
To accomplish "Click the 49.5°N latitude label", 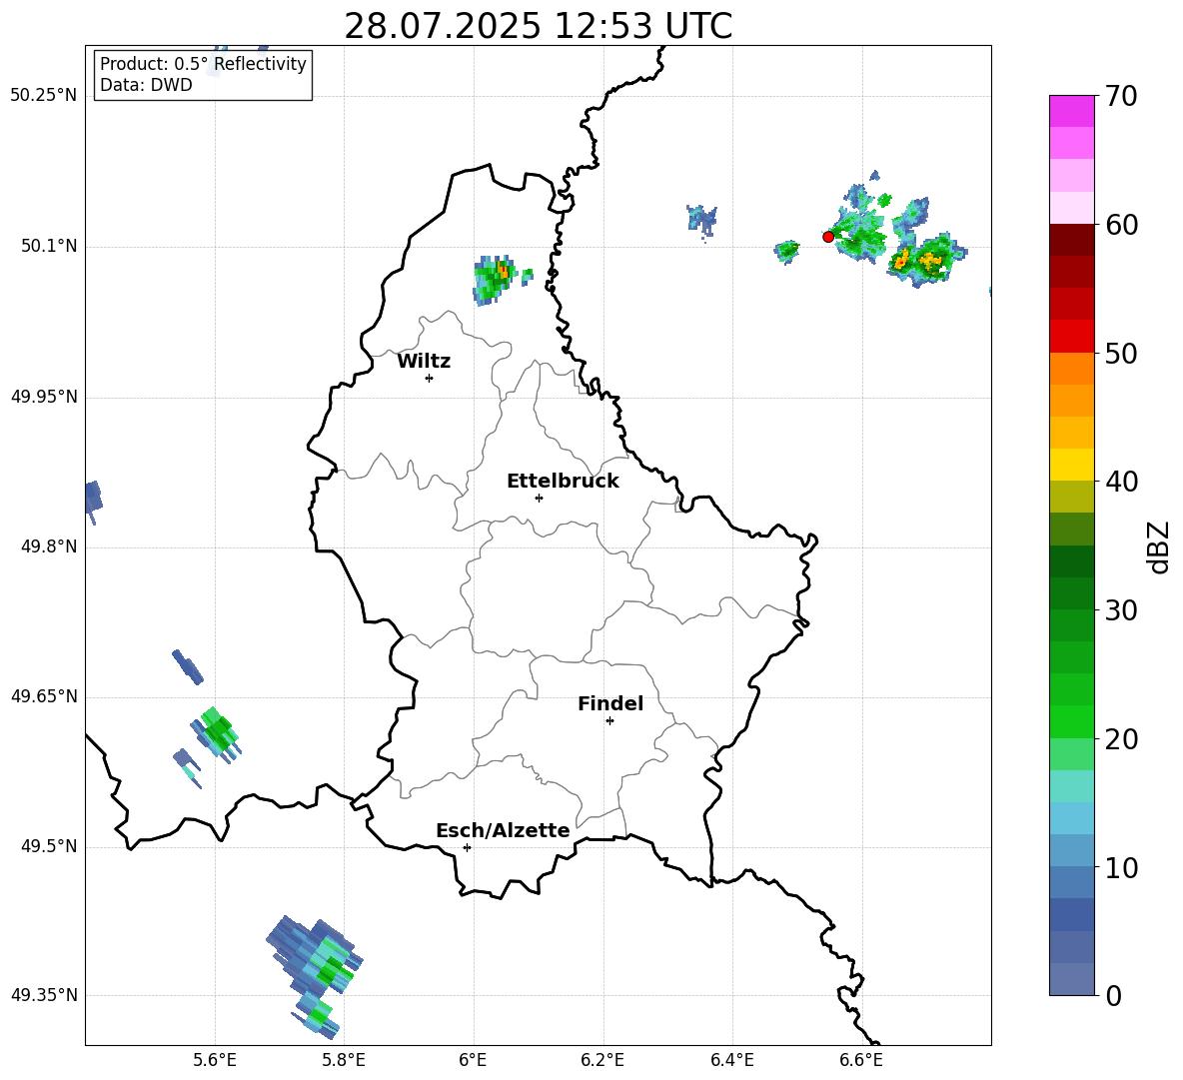I will click(x=49, y=846).
